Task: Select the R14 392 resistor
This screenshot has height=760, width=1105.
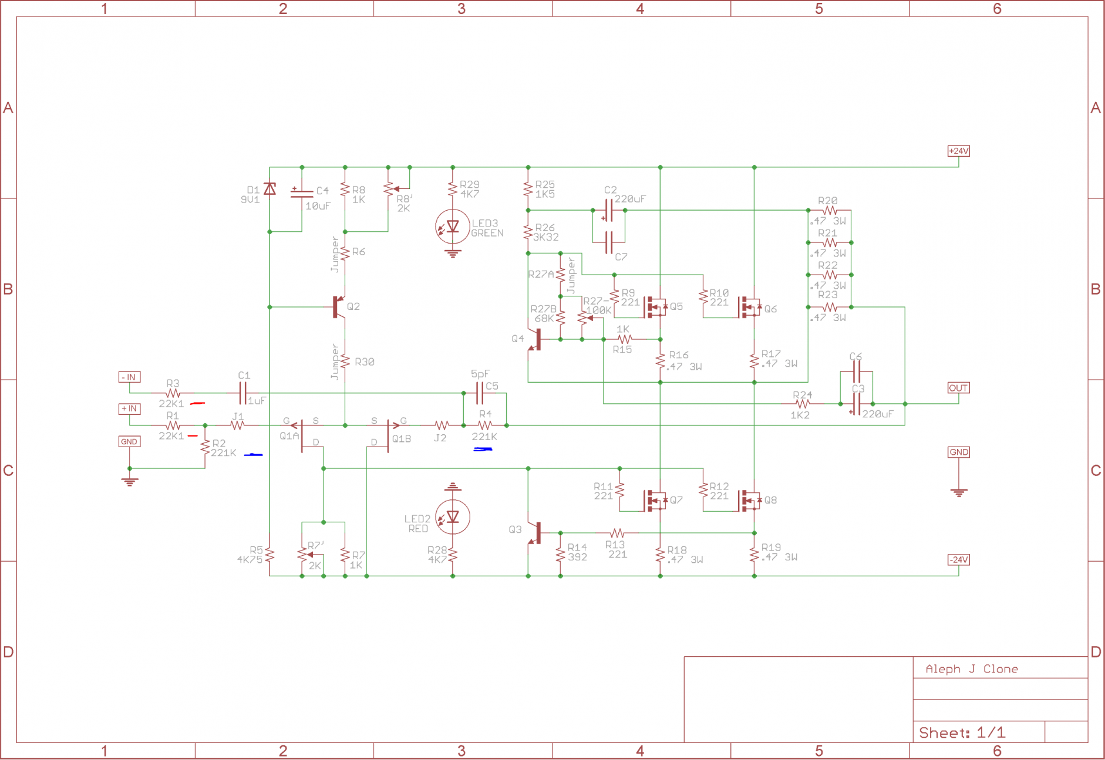Action: point(561,554)
